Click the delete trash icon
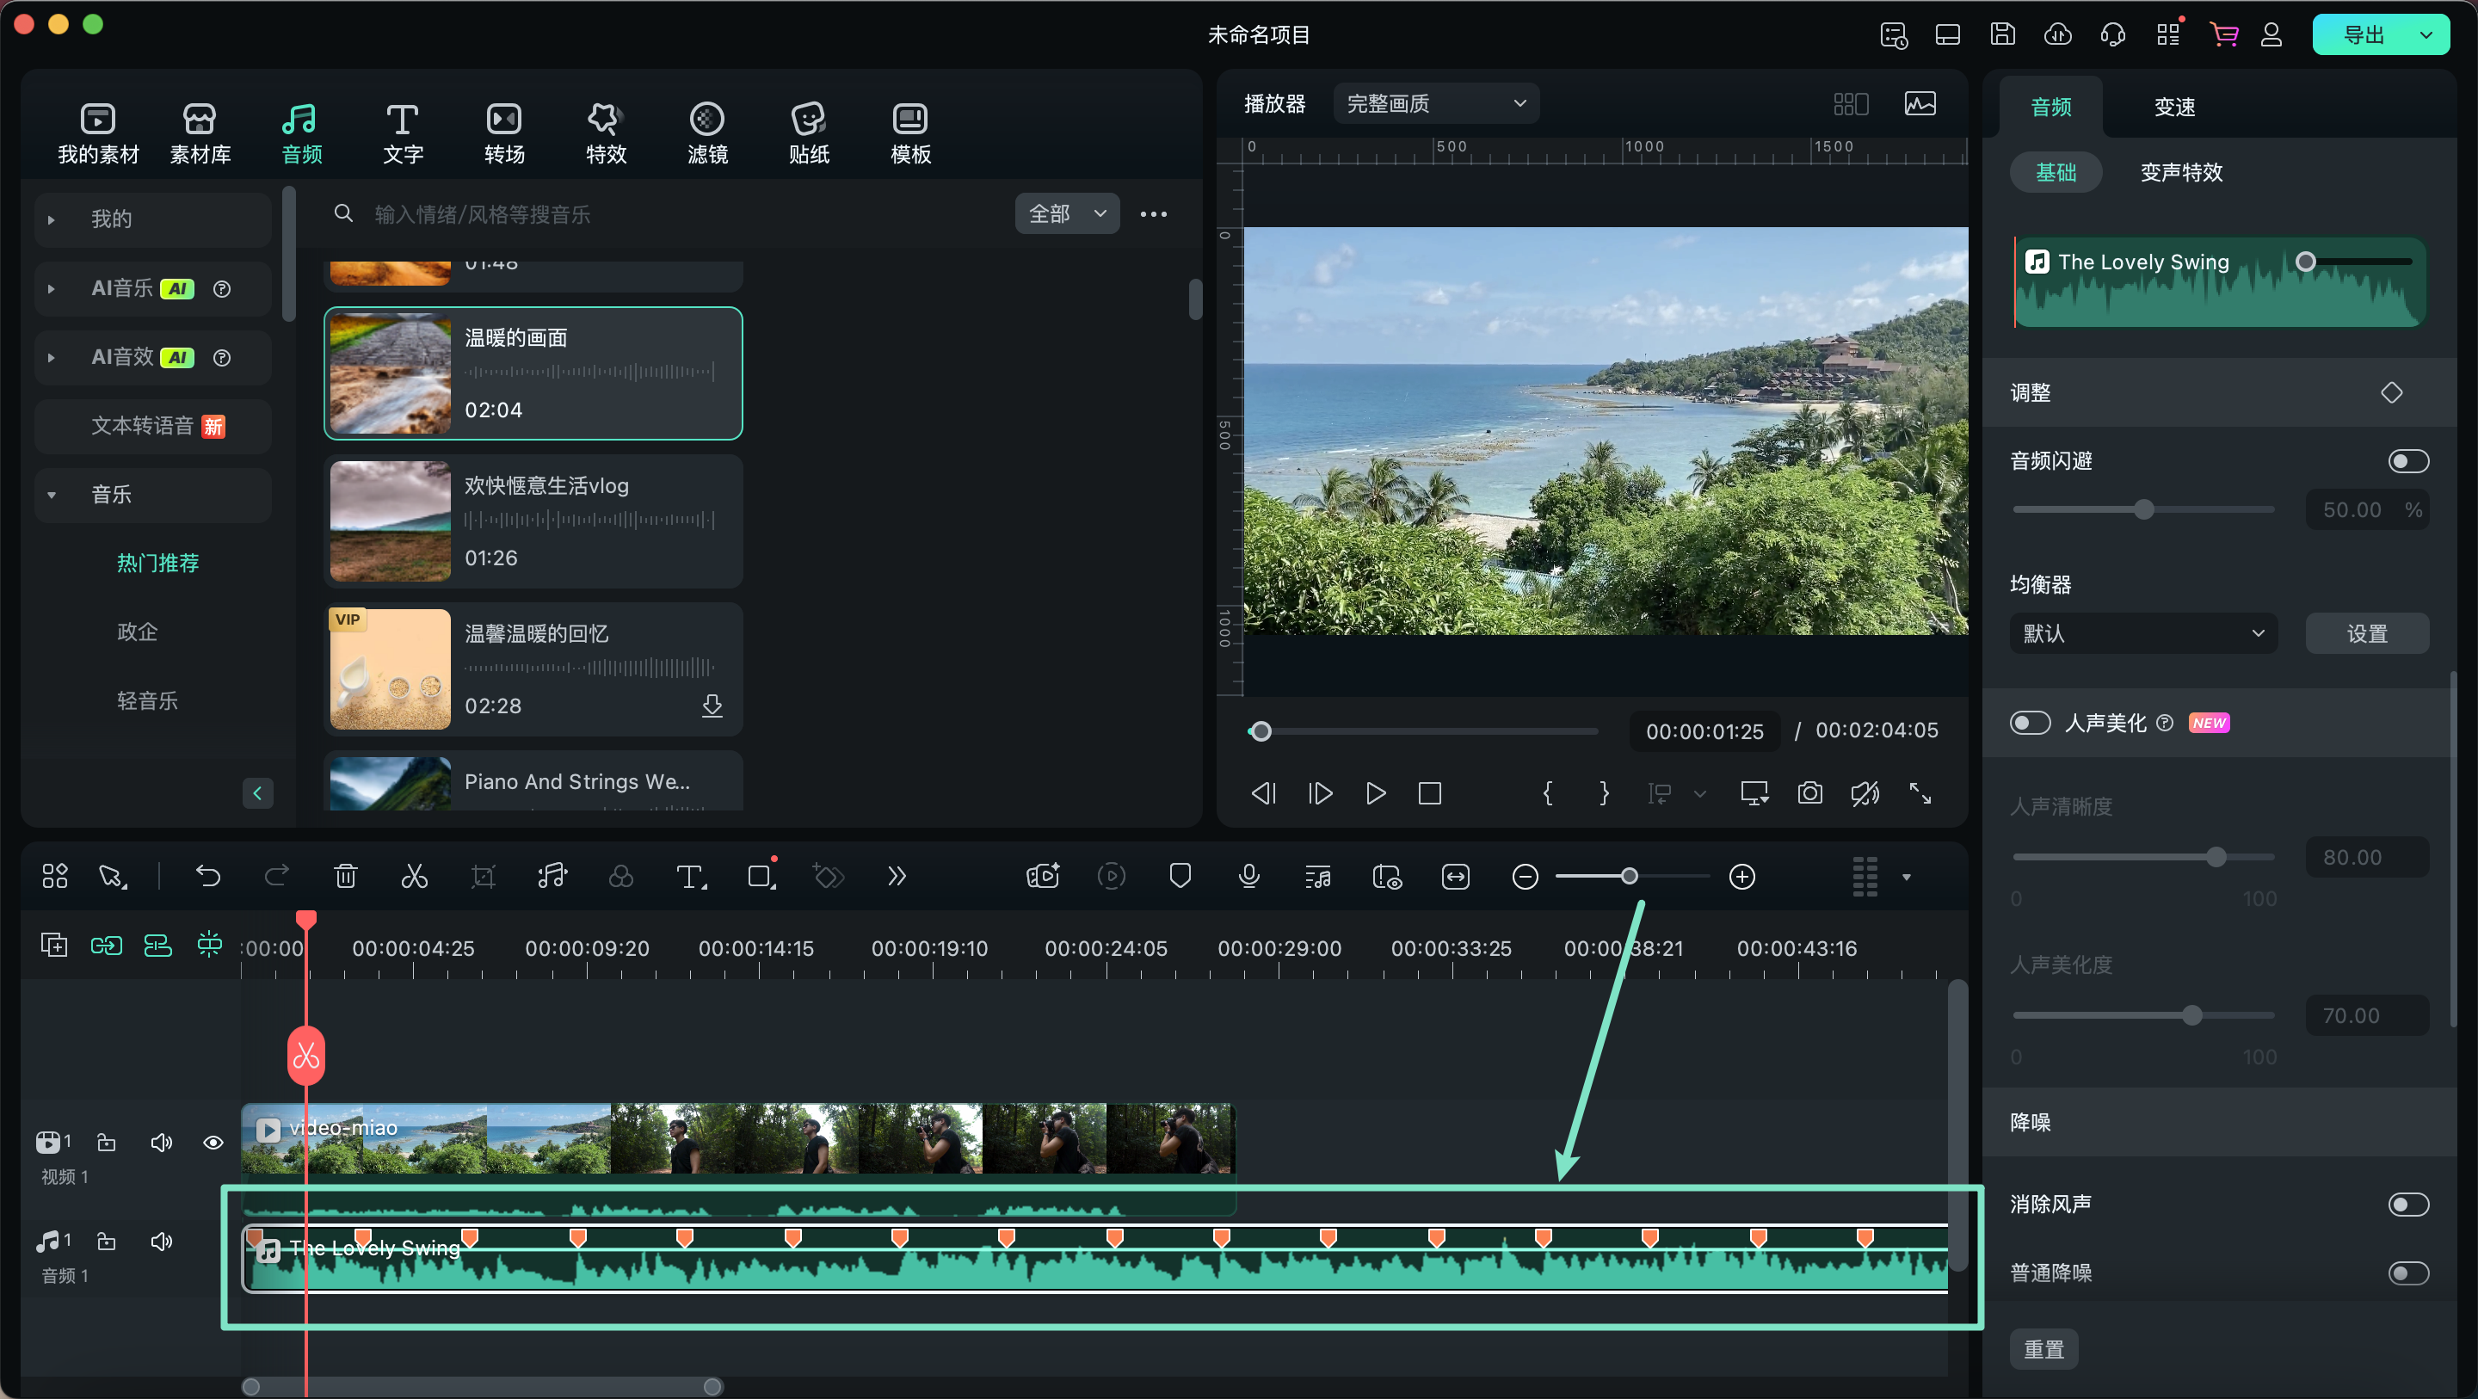This screenshot has height=1399, width=2478. tap(345, 877)
